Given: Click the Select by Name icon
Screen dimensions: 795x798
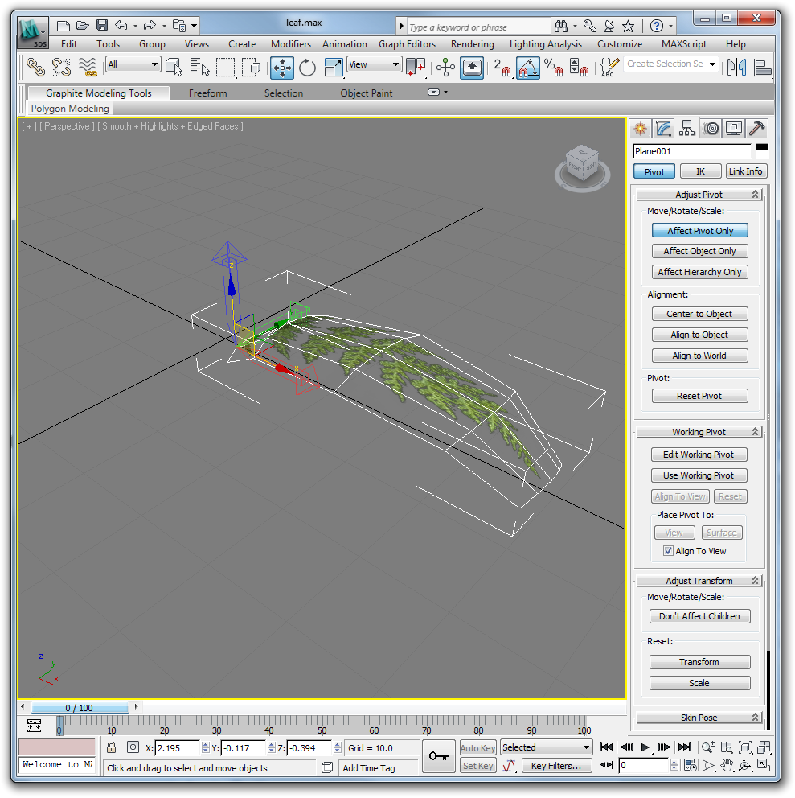Looking at the screenshot, I should [199, 68].
